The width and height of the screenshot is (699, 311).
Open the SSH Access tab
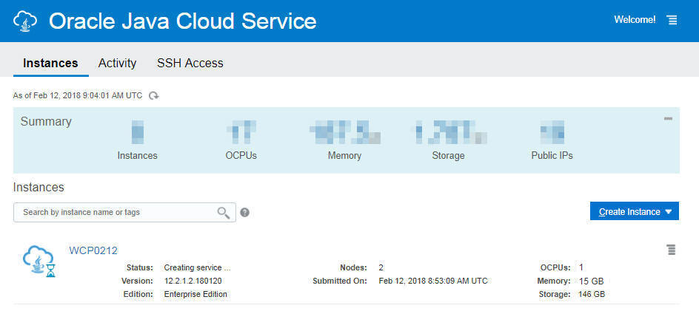tap(190, 64)
